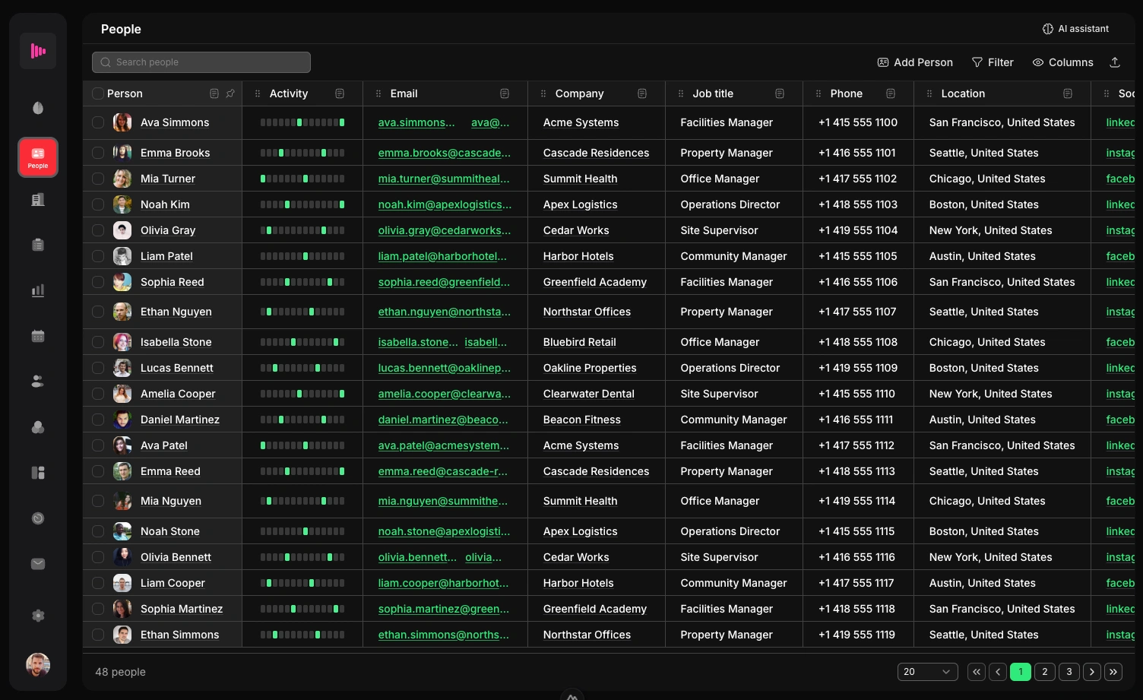Check the box for Noah Kim
The image size is (1143, 700).
pyautogui.click(x=98, y=204)
